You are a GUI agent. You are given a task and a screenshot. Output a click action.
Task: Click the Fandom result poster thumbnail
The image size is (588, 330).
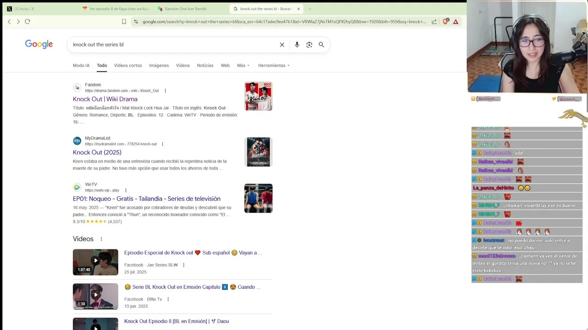(x=258, y=96)
